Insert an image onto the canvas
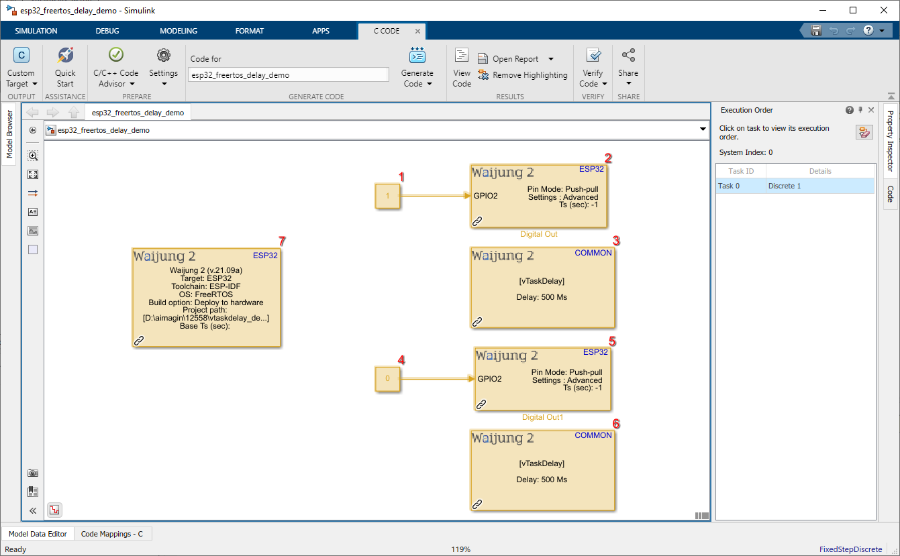The image size is (900, 556). tap(33, 231)
